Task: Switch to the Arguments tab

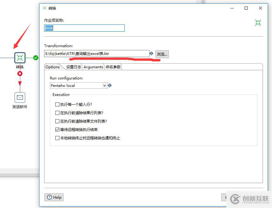Action: tap(93, 67)
